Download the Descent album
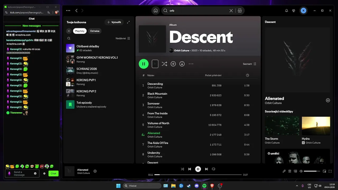Screen dimensions: 338x190 pyautogui.click(x=182, y=64)
